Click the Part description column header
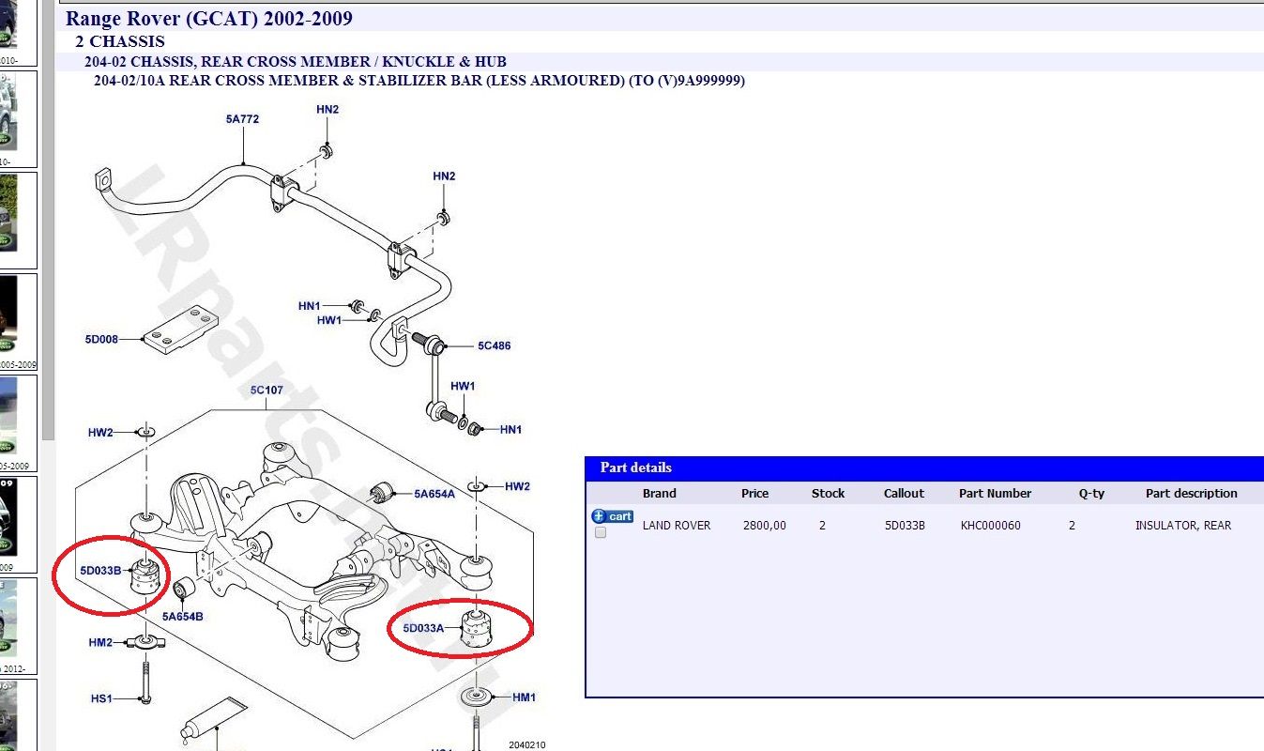This screenshot has height=751, width=1264. [x=1191, y=493]
